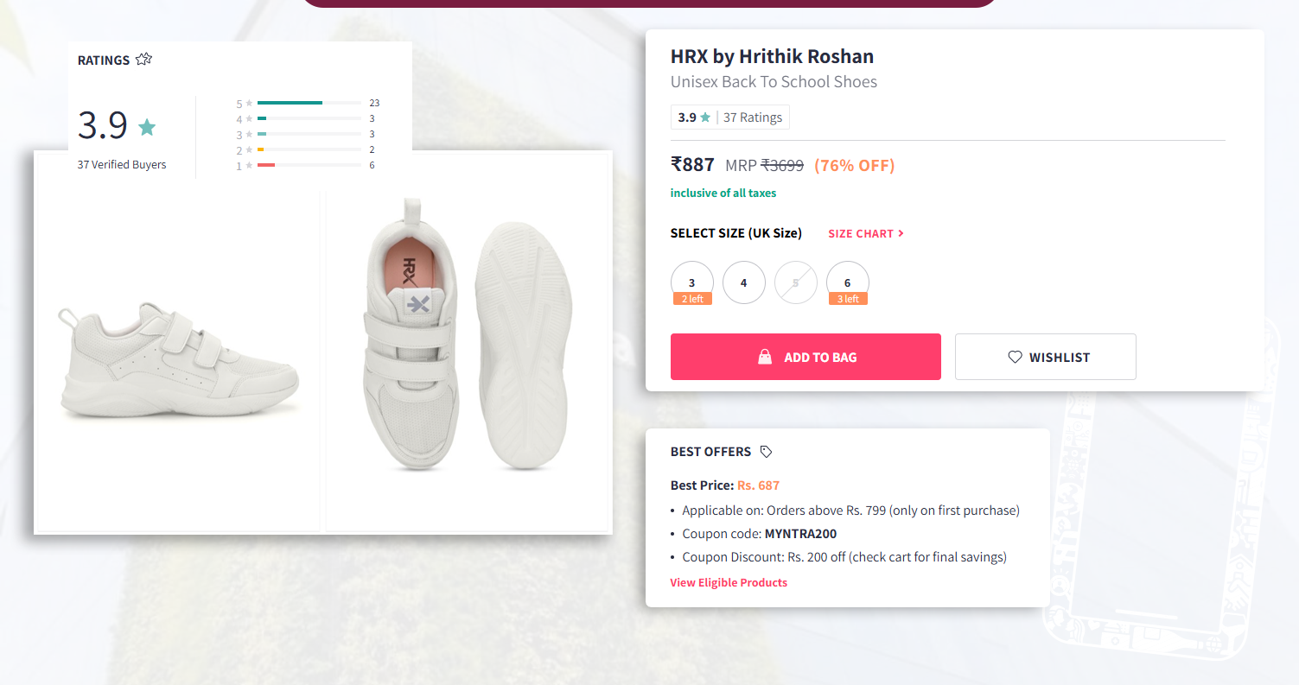Image resolution: width=1299 pixels, height=685 pixels.
Task: Click ADD TO BAG
Action: click(x=806, y=356)
